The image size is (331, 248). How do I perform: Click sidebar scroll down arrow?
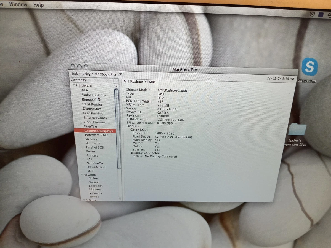point(120,199)
